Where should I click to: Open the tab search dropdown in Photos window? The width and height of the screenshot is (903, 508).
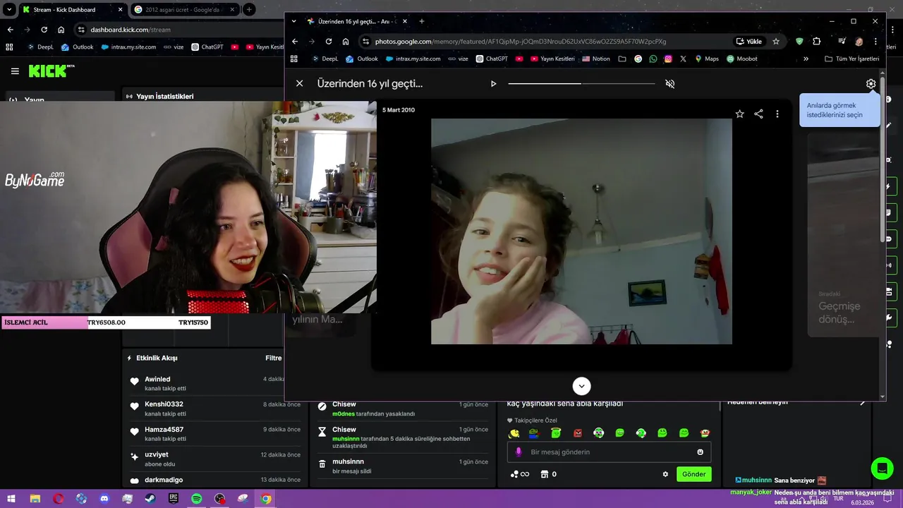tap(293, 21)
